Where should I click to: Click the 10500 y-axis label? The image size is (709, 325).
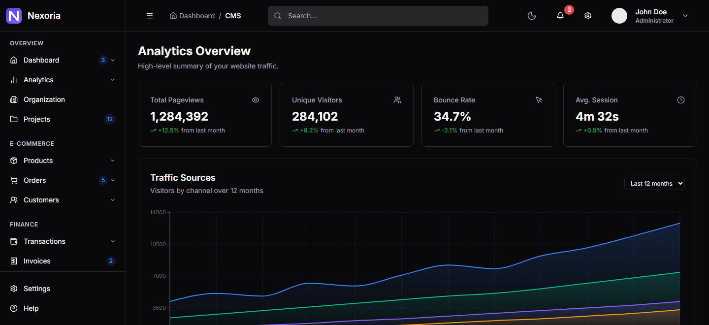click(157, 244)
